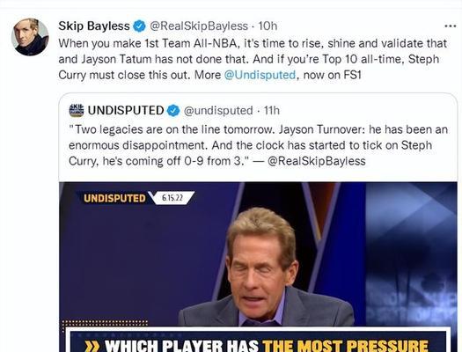Open the three-dot more options menu
Viewport: 462px width, 352px height.
pyautogui.click(x=451, y=26)
